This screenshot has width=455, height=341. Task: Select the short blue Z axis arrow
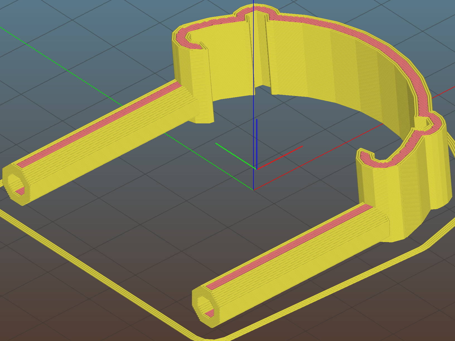(257, 139)
